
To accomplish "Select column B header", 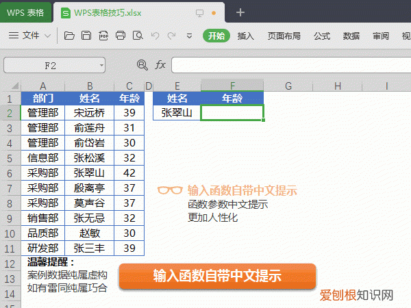I will pos(90,86).
